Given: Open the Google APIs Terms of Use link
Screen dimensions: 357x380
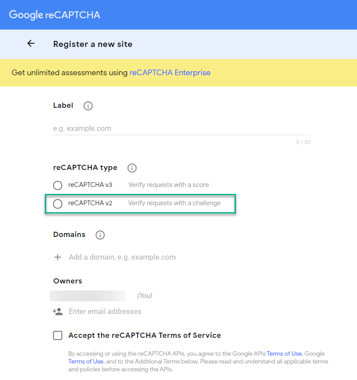Looking at the screenshot, I should pos(284,353).
